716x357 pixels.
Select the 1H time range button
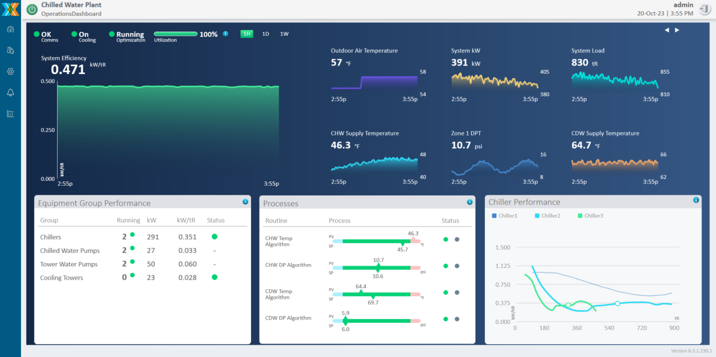247,34
